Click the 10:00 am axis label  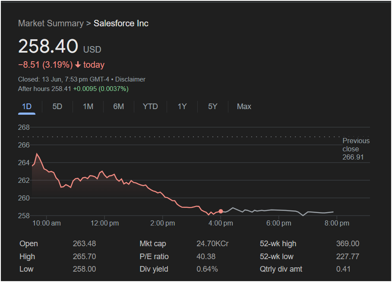pyautogui.click(x=47, y=223)
